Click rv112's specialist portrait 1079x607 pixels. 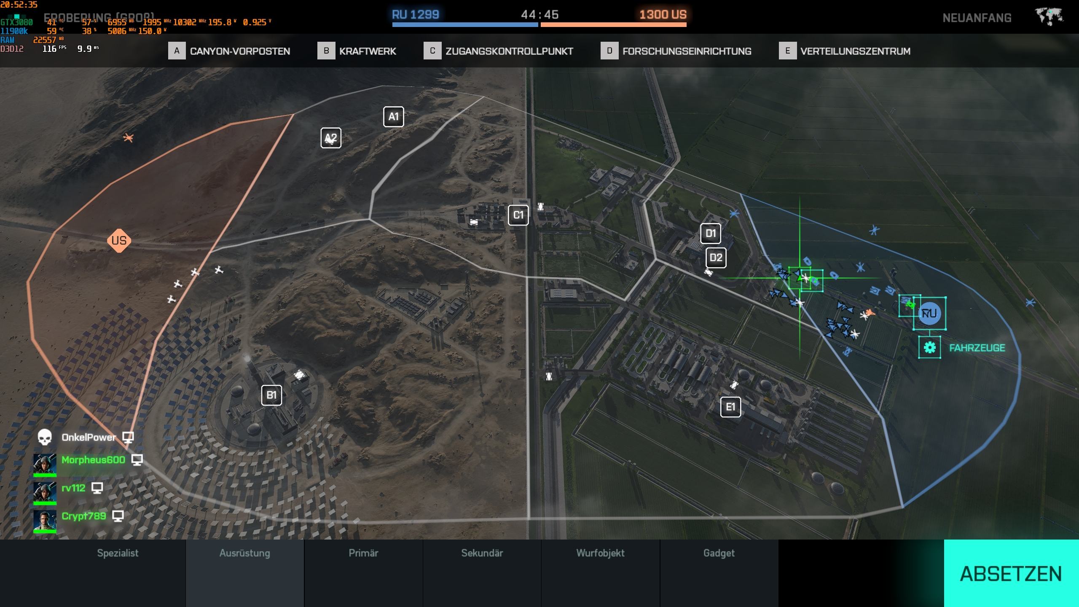pyautogui.click(x=45, y=493)
